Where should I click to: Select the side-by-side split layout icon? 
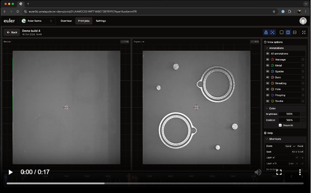click(x=288, y=32)
